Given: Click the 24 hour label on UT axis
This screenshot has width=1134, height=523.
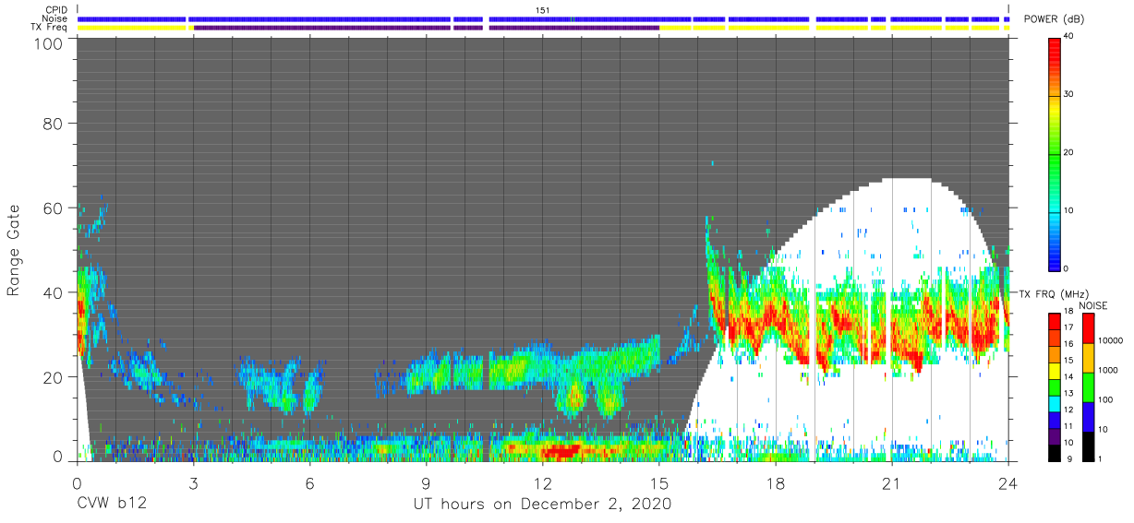Looking at the screenshot, I should 1008,482.
